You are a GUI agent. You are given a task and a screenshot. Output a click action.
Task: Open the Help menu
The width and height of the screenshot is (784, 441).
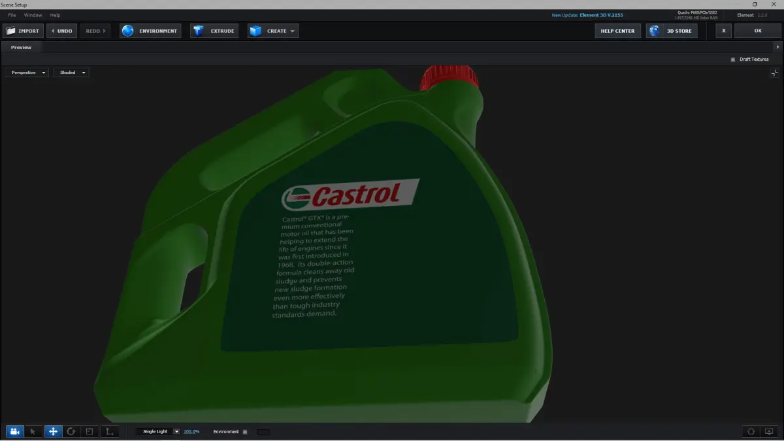pyautogui.click(x=55, y=15)
